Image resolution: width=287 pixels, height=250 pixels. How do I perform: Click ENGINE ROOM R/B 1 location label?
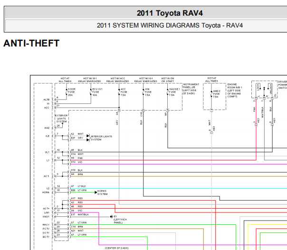coord(235,91)
